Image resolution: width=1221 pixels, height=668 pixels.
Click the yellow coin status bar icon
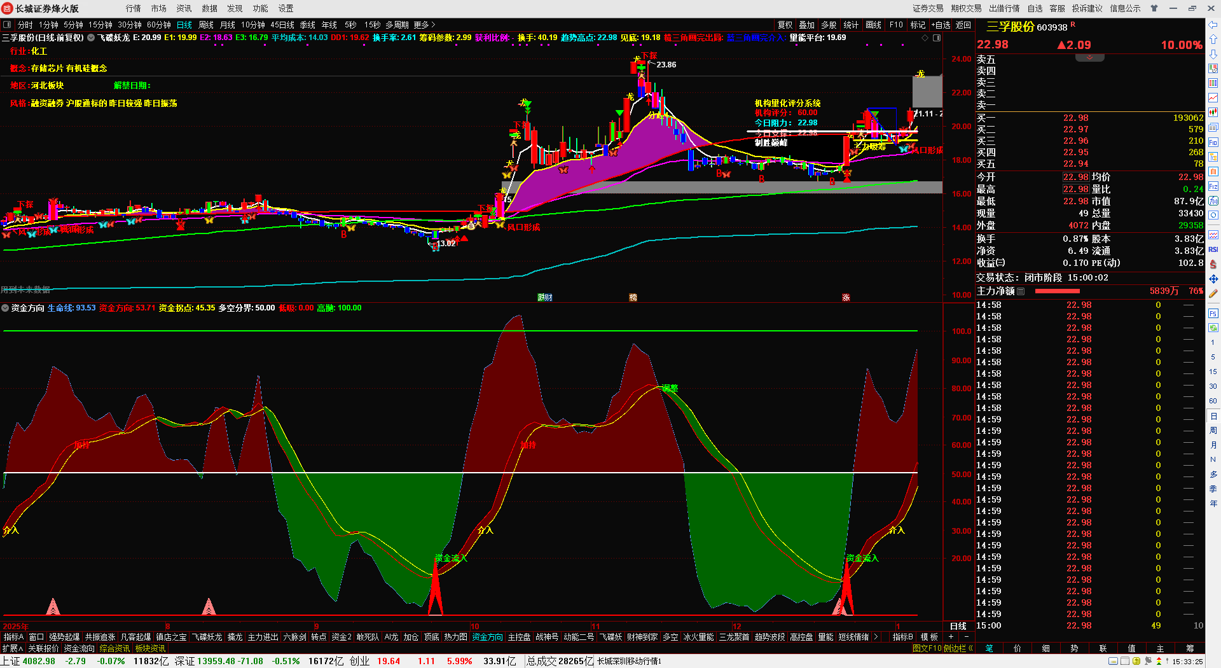pos(1136,661)
